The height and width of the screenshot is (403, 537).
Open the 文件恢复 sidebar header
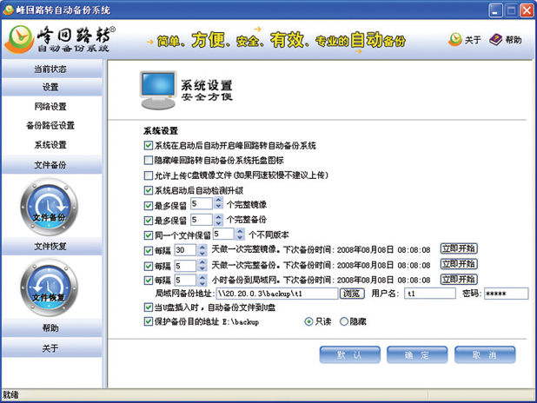pyautogui.click(x=52, y=246)
